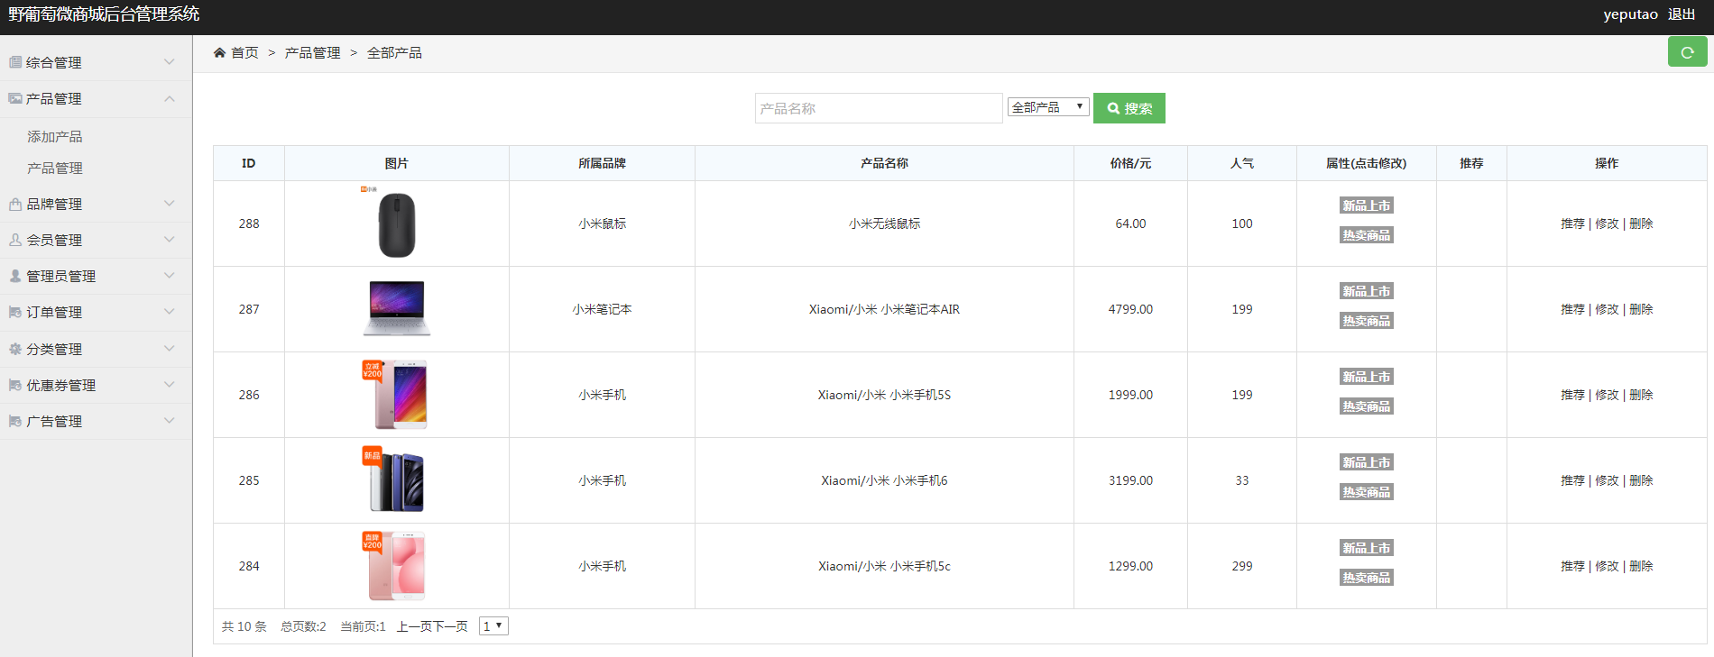Click 删除 for product 288
Viewport: 1714px width, 657px height.
(x=1641, y=224)
